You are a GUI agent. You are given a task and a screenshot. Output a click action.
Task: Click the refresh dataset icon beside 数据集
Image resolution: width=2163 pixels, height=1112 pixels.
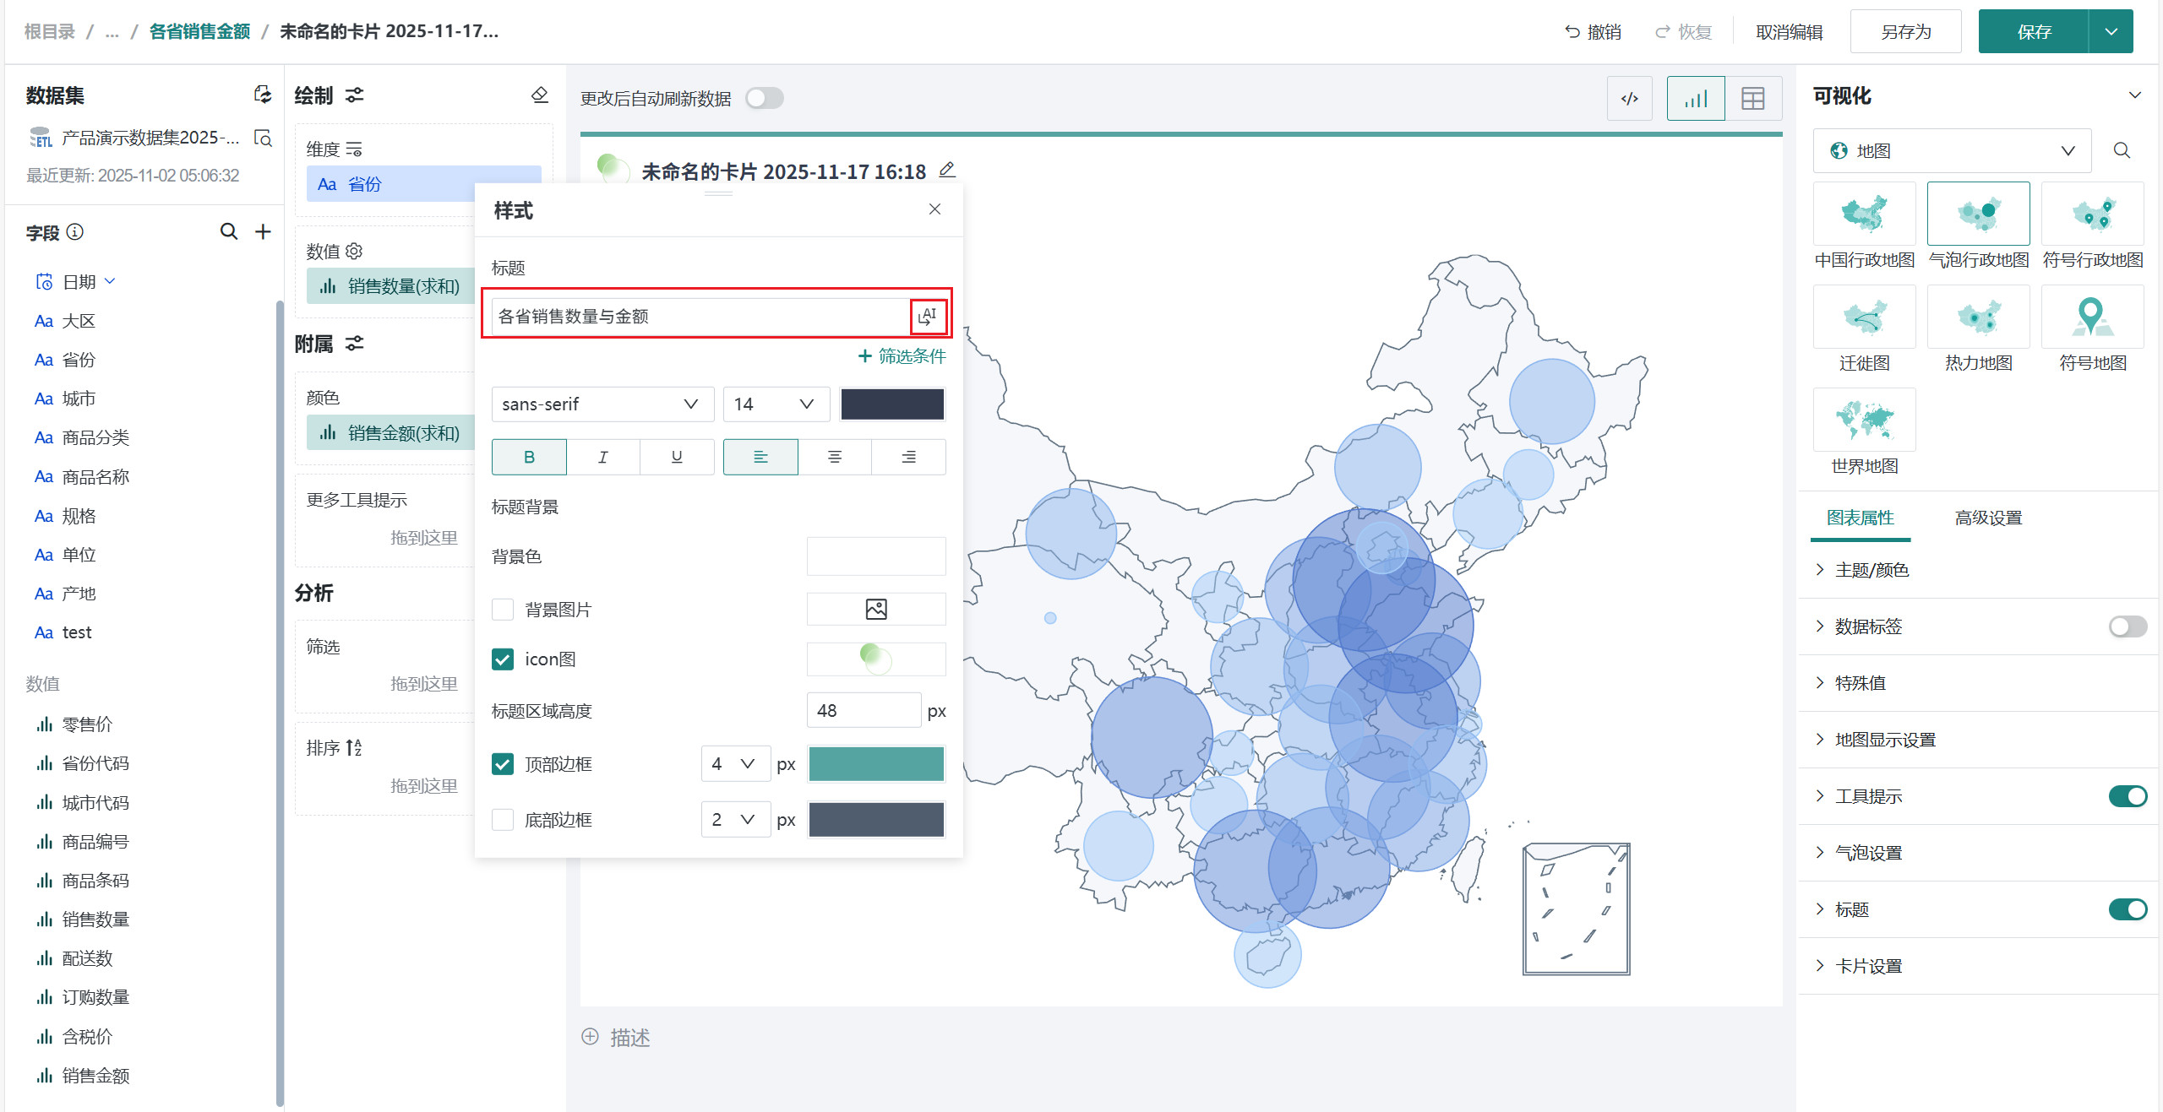tap(263, 95)
